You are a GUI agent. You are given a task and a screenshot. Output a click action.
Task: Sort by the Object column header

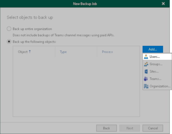pyautogui.click(x=34, y=52)
